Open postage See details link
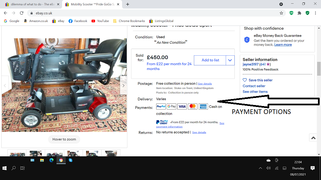The height and width of the screenshot is (180, 321). [205, 84]
